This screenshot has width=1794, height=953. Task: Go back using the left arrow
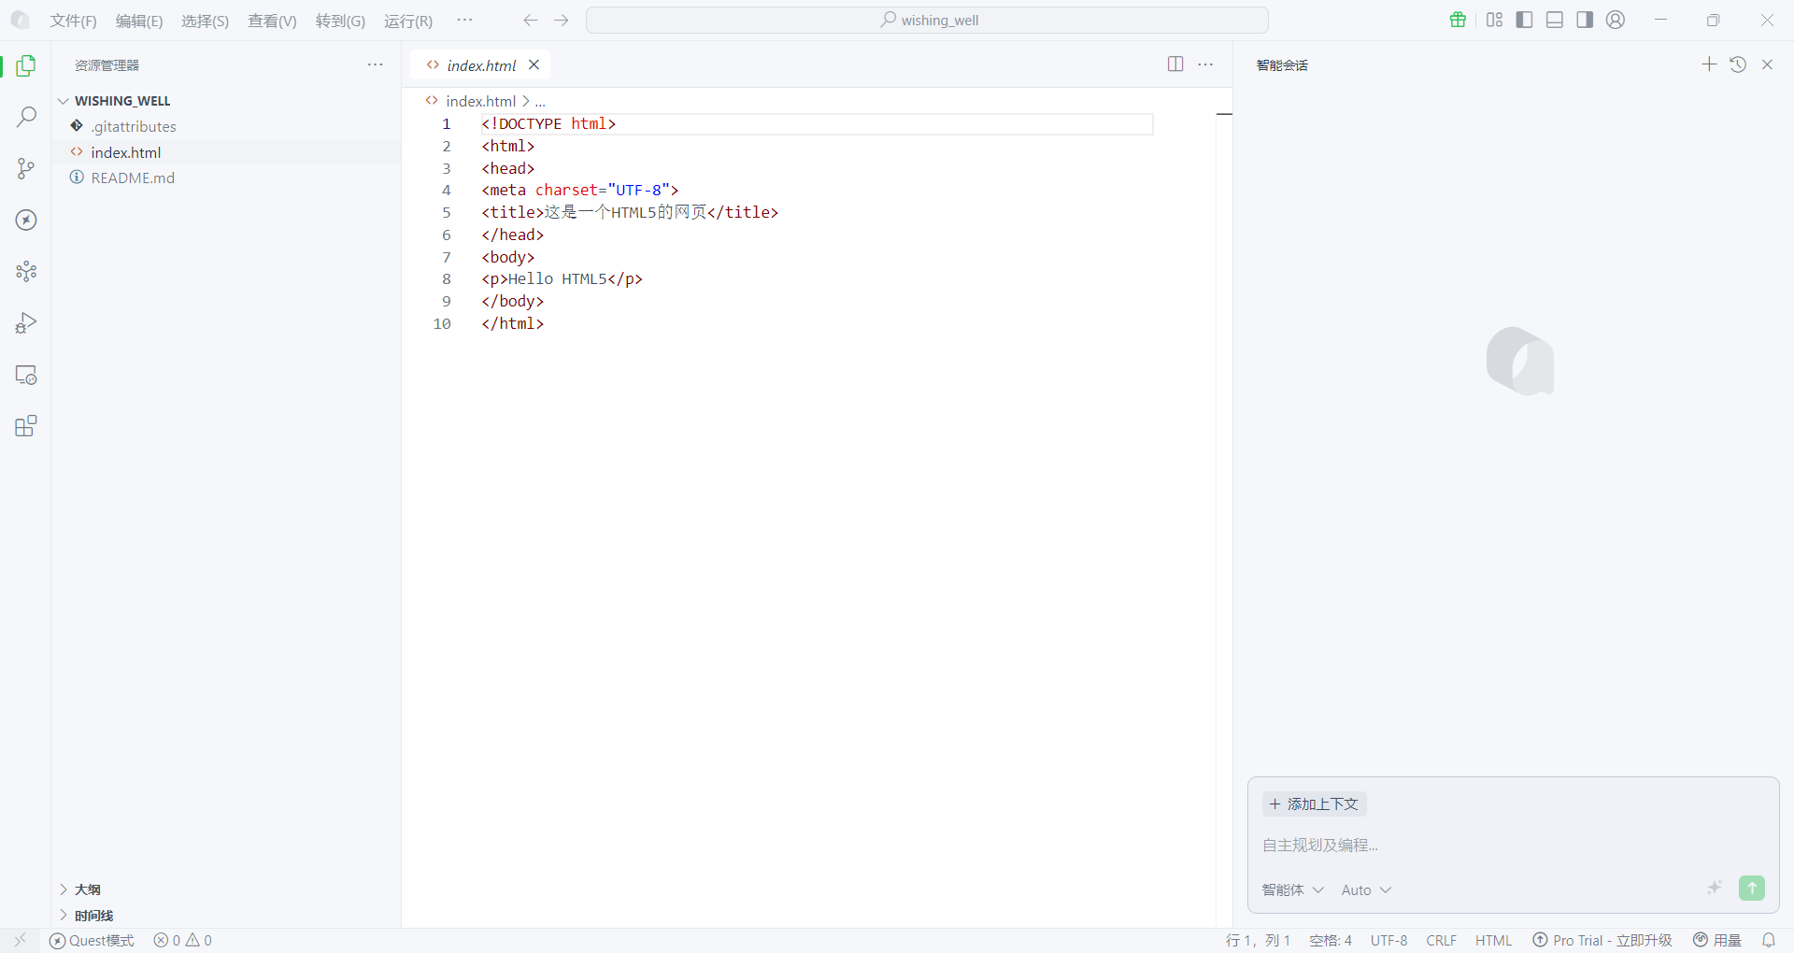[531, 20]
